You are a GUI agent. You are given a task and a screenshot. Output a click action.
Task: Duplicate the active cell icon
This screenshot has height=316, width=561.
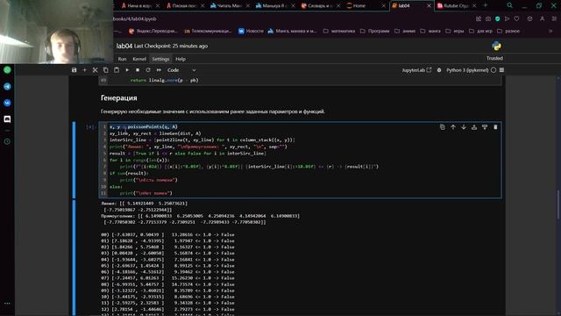442,127
